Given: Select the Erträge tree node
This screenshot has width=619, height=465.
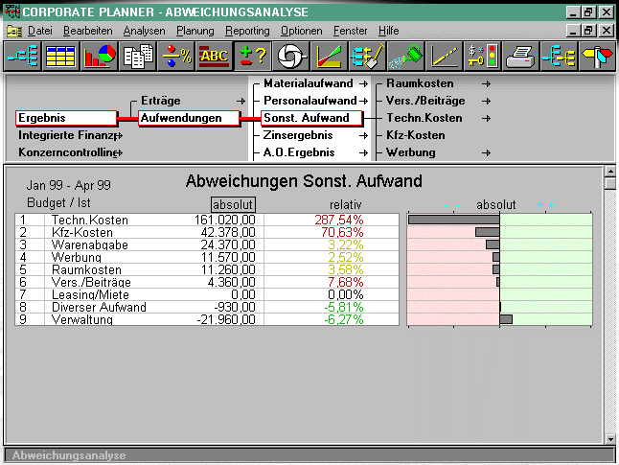Looking at the screenshot, I should [x=160, y=101].
